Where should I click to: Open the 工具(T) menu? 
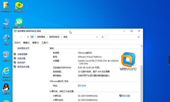tap(45, 43)
